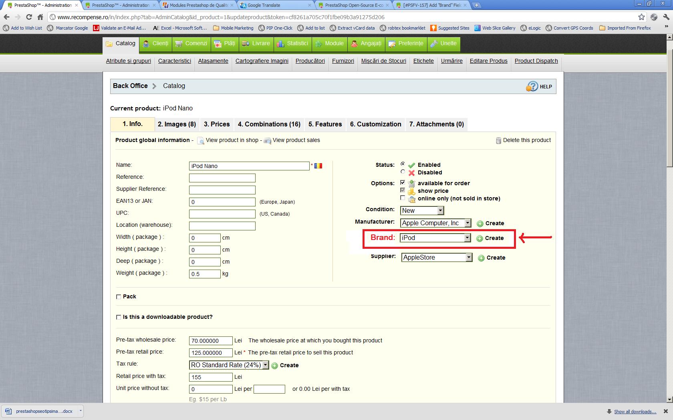Click Show all downloads link
This screenshot has width=673, height=420.
635,411
